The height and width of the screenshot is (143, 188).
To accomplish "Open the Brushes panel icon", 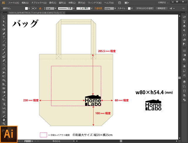I will [184, 21].
